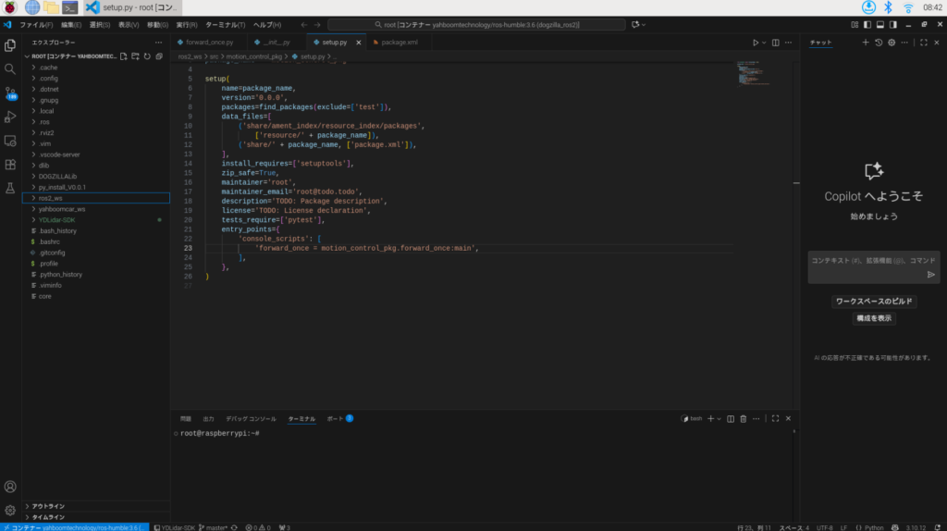
Task: Click the 構成を表示 button
Action: (874, 318)
